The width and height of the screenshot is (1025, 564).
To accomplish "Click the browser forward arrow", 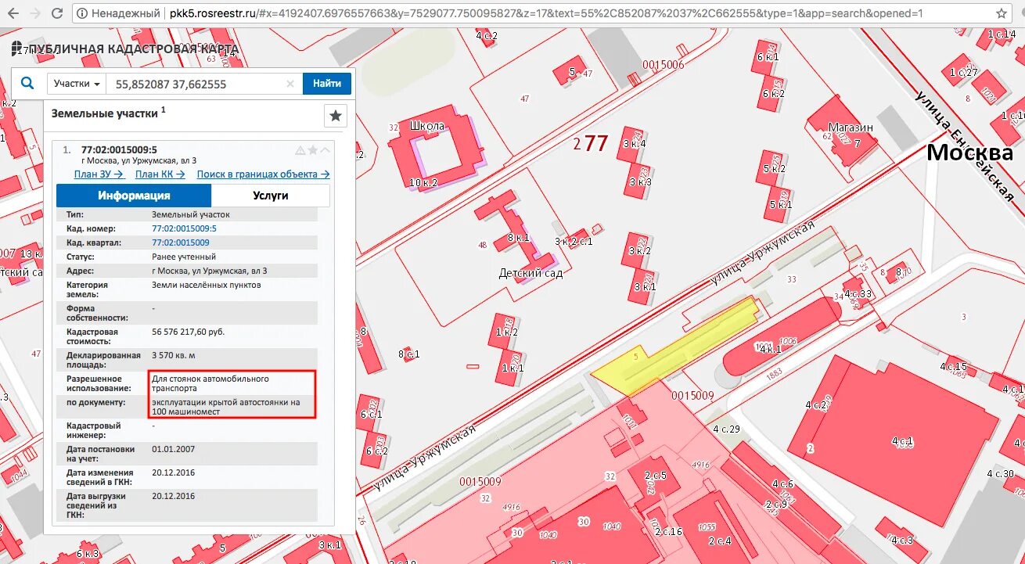I will click(x=34, y=13).
